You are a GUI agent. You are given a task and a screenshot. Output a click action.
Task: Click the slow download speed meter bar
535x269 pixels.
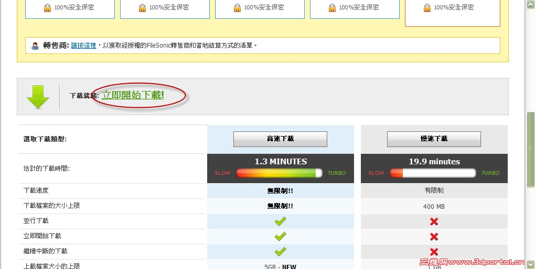[433, 173]
